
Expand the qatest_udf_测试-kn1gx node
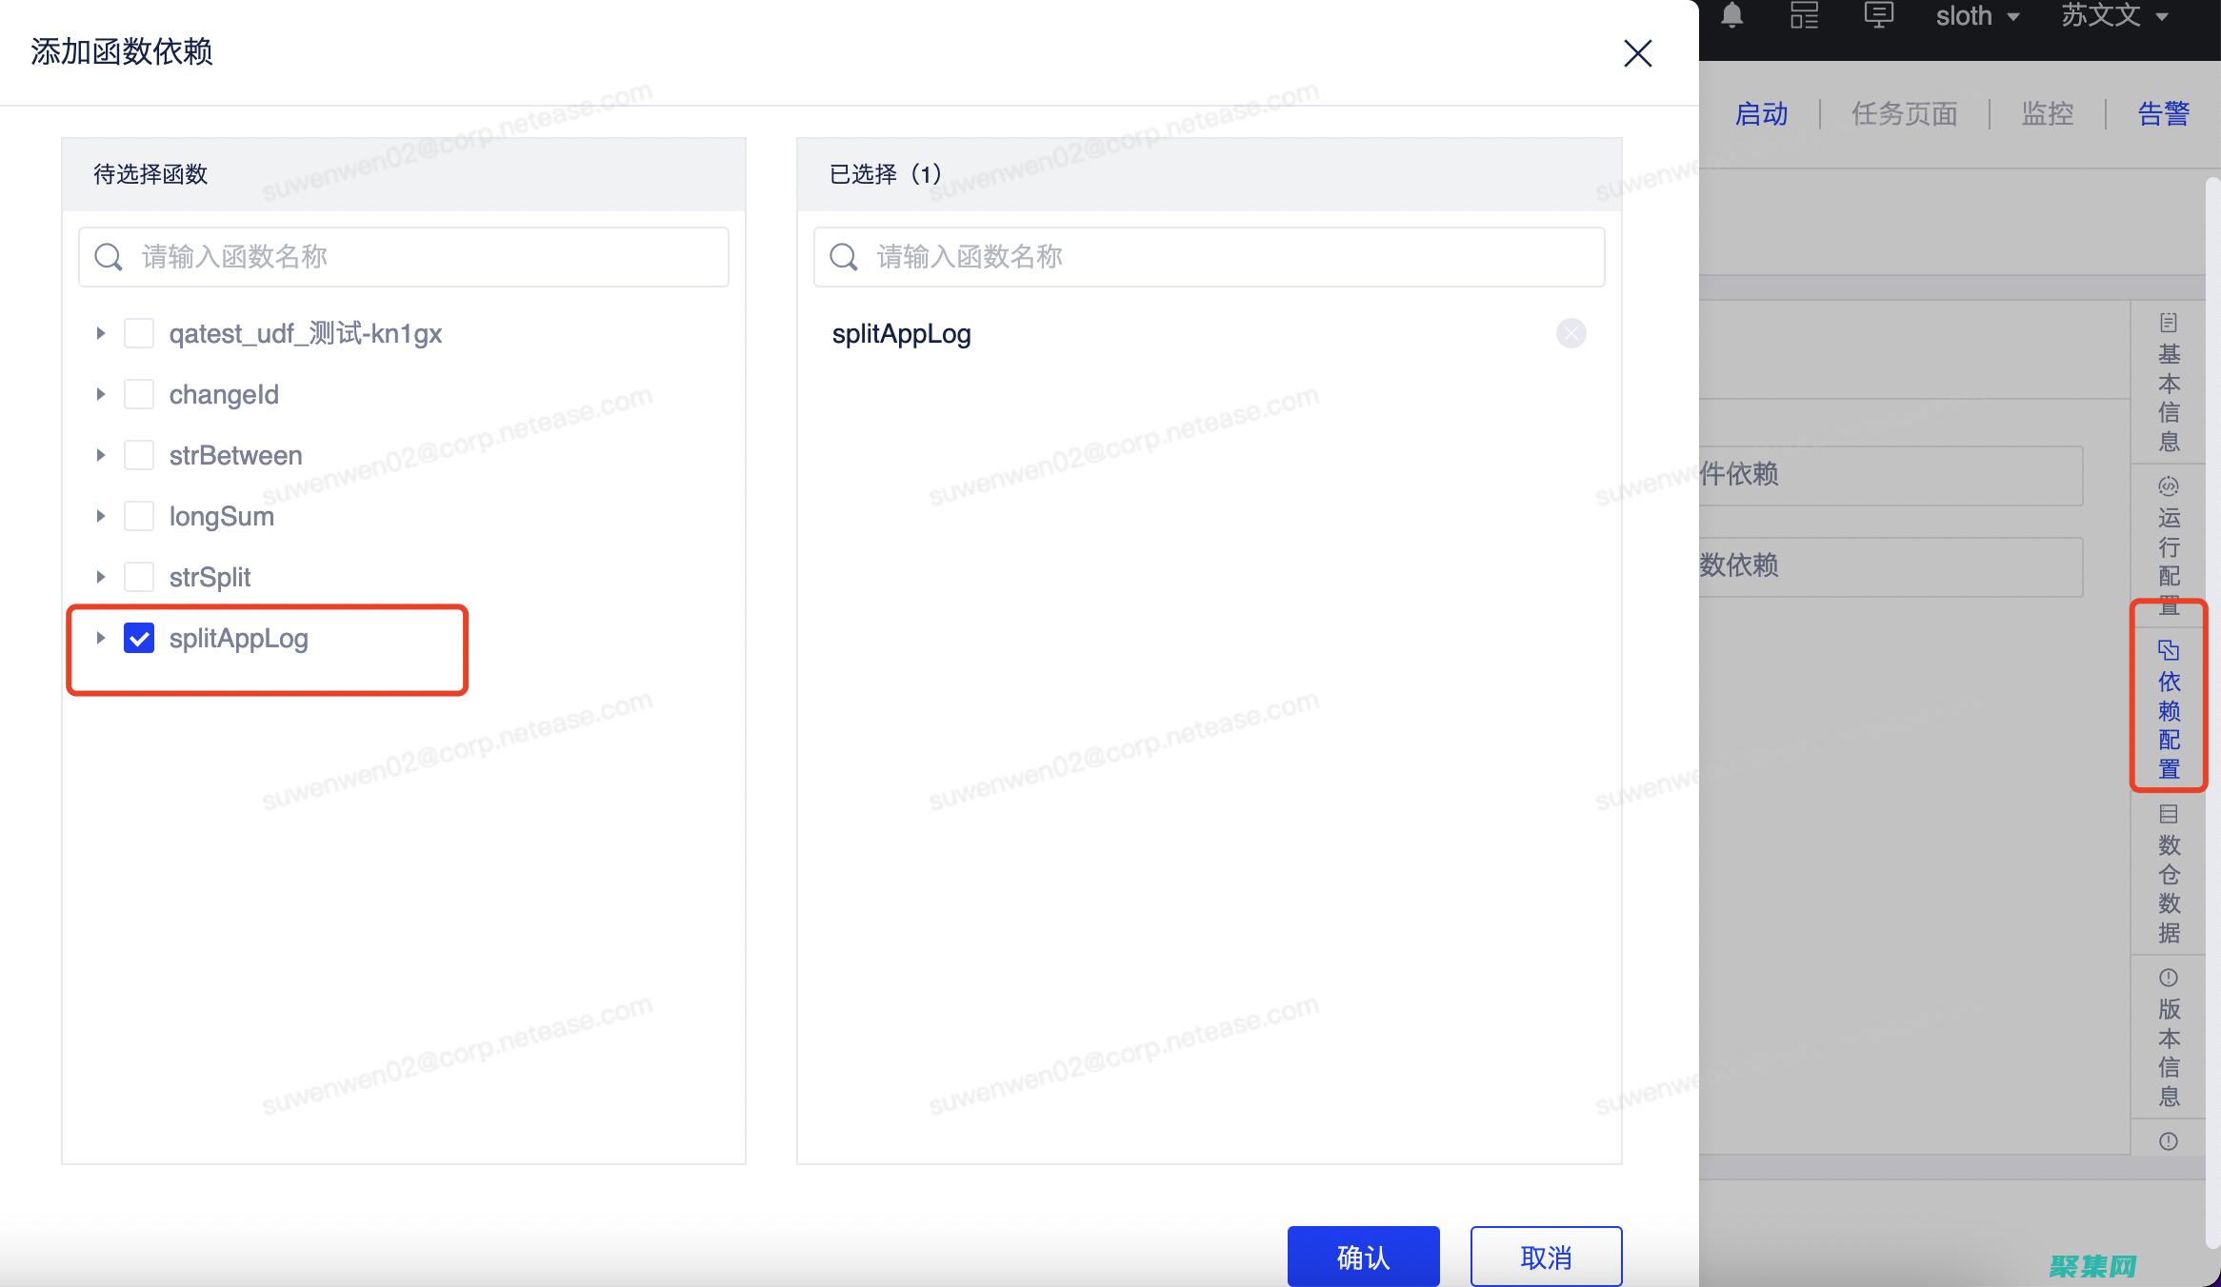(100, 333)
